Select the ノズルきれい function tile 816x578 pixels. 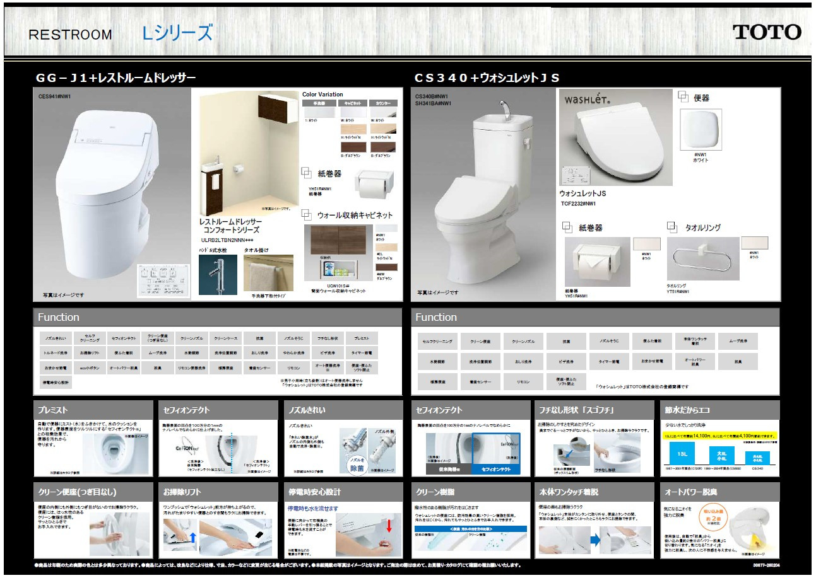point(55,338)
